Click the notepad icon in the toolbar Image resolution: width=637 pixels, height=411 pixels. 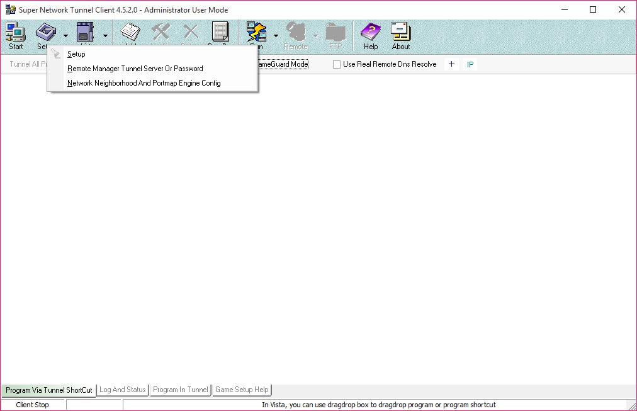130,31
